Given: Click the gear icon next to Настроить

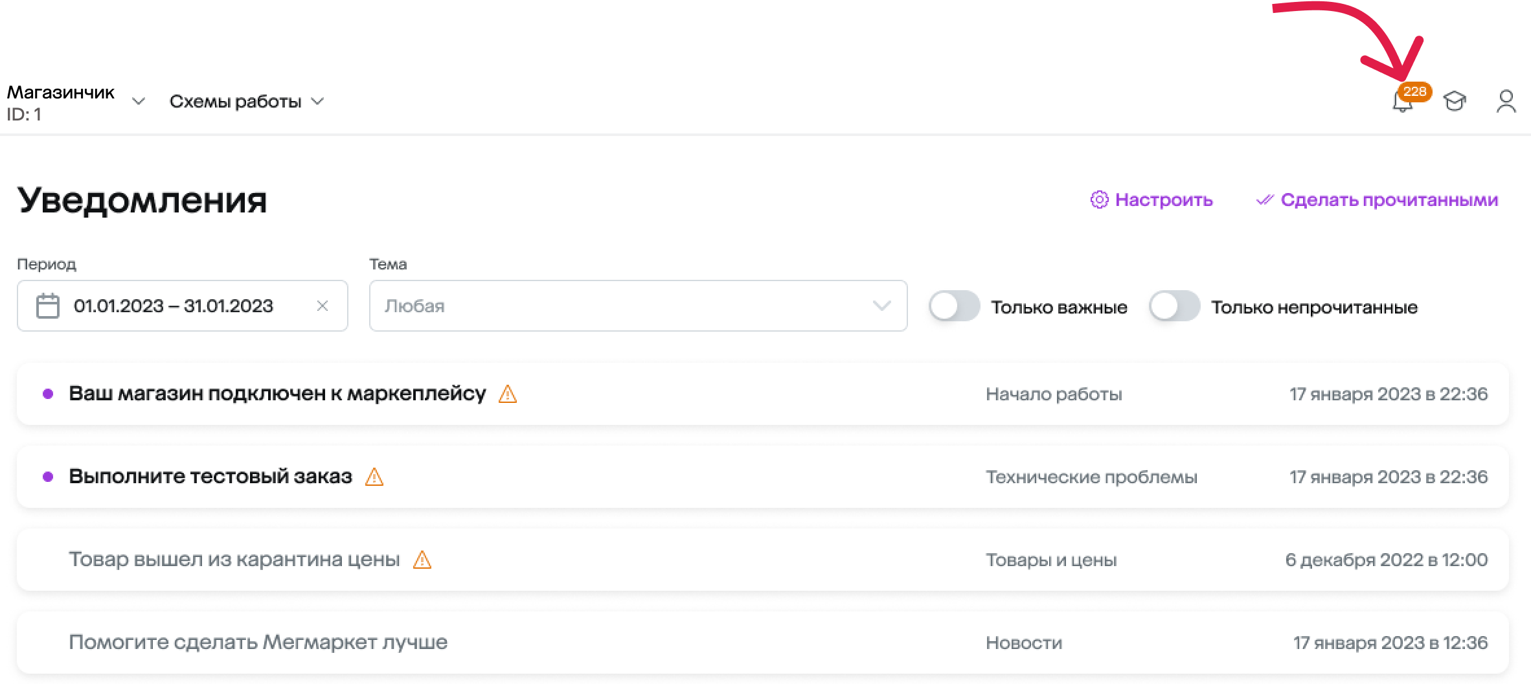Looking at the screenshot, I should point(1099,199).
